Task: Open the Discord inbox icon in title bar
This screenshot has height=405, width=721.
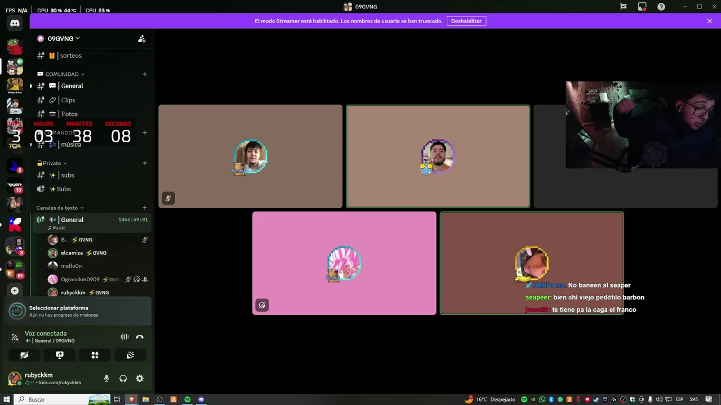Action: (x=642, y=7)
